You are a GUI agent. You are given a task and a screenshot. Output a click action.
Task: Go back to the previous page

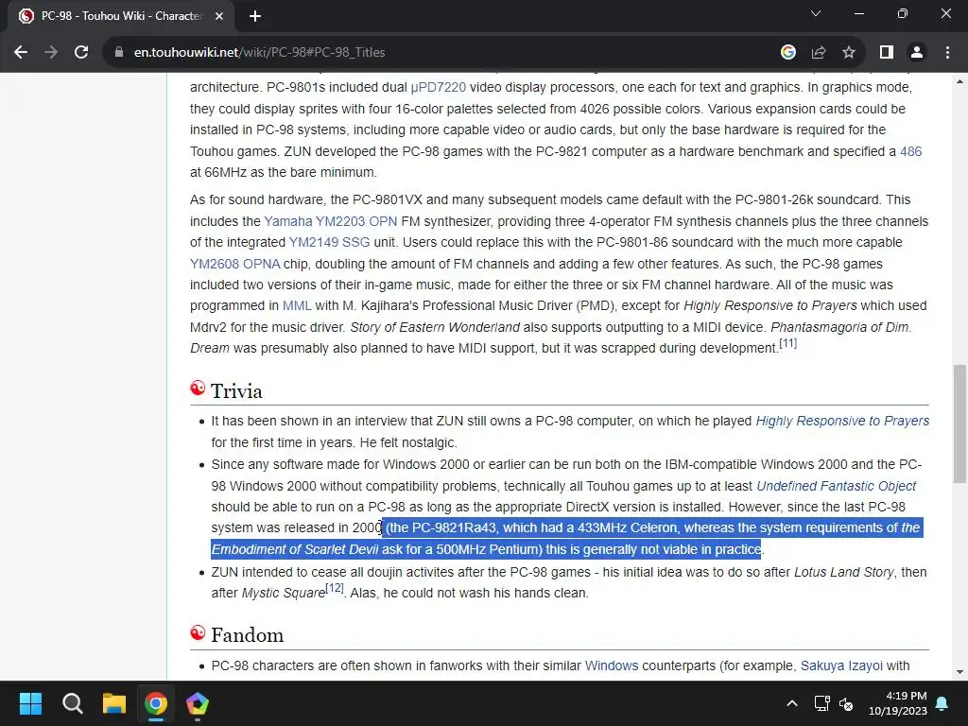pyautogui.click(x=21, y=53)
